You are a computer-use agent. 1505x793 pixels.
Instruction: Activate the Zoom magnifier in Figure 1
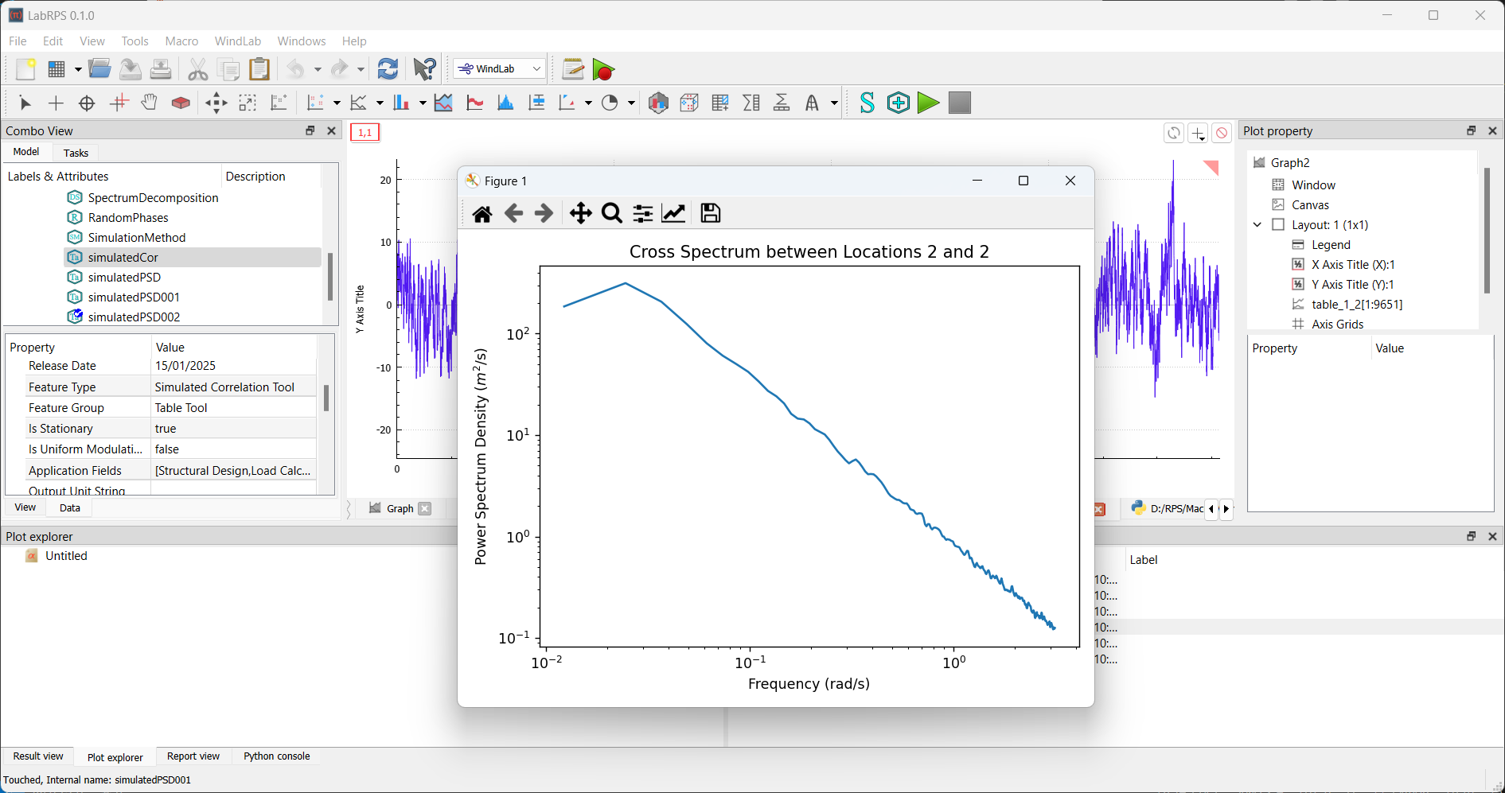[x=612, y=213]
